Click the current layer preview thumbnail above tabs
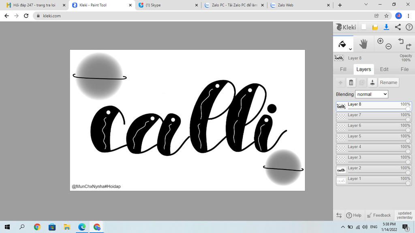This screenshot has height=233, width=415. 339,58
